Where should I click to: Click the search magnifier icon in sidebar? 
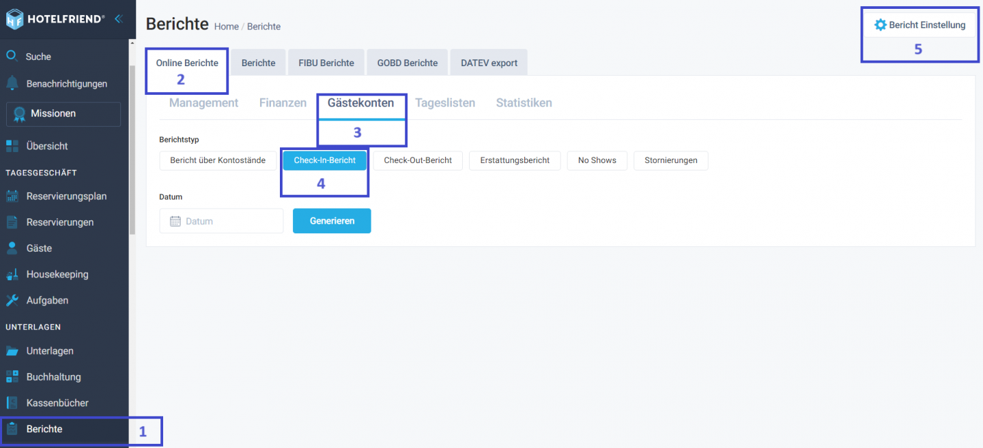[x=12, y=56]
